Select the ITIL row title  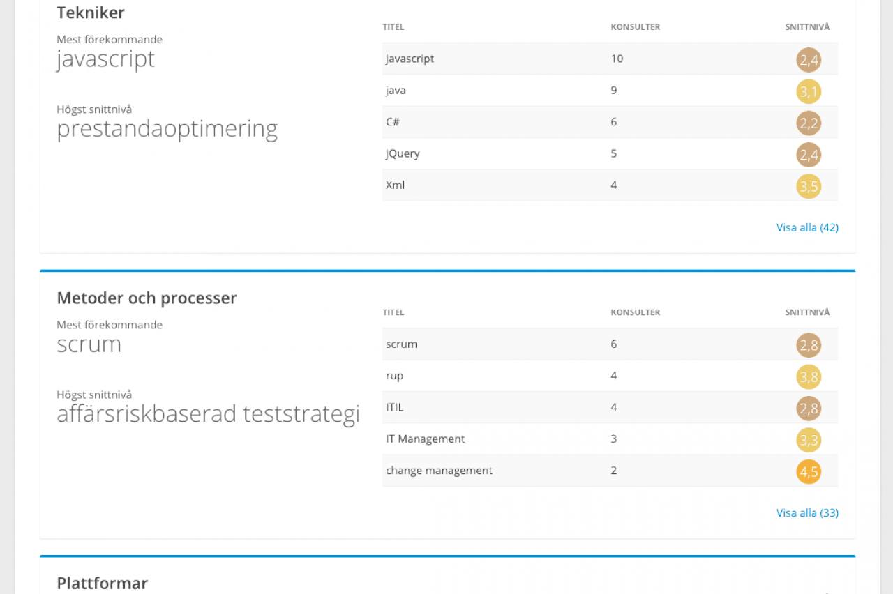pyautogui.click(x=395, y=407)
